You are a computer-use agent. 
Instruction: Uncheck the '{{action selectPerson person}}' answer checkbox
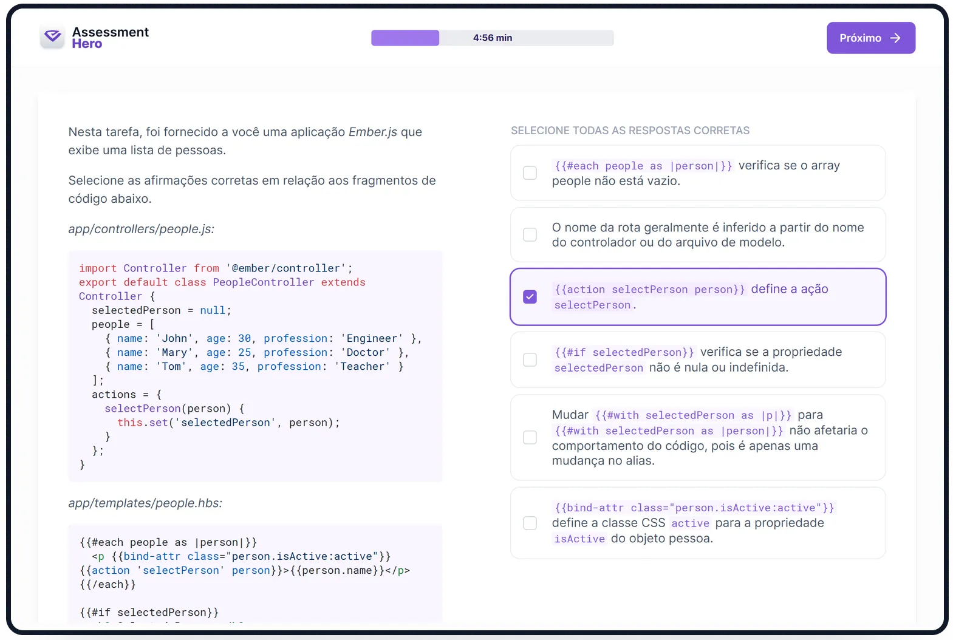(x=530, y=296)
